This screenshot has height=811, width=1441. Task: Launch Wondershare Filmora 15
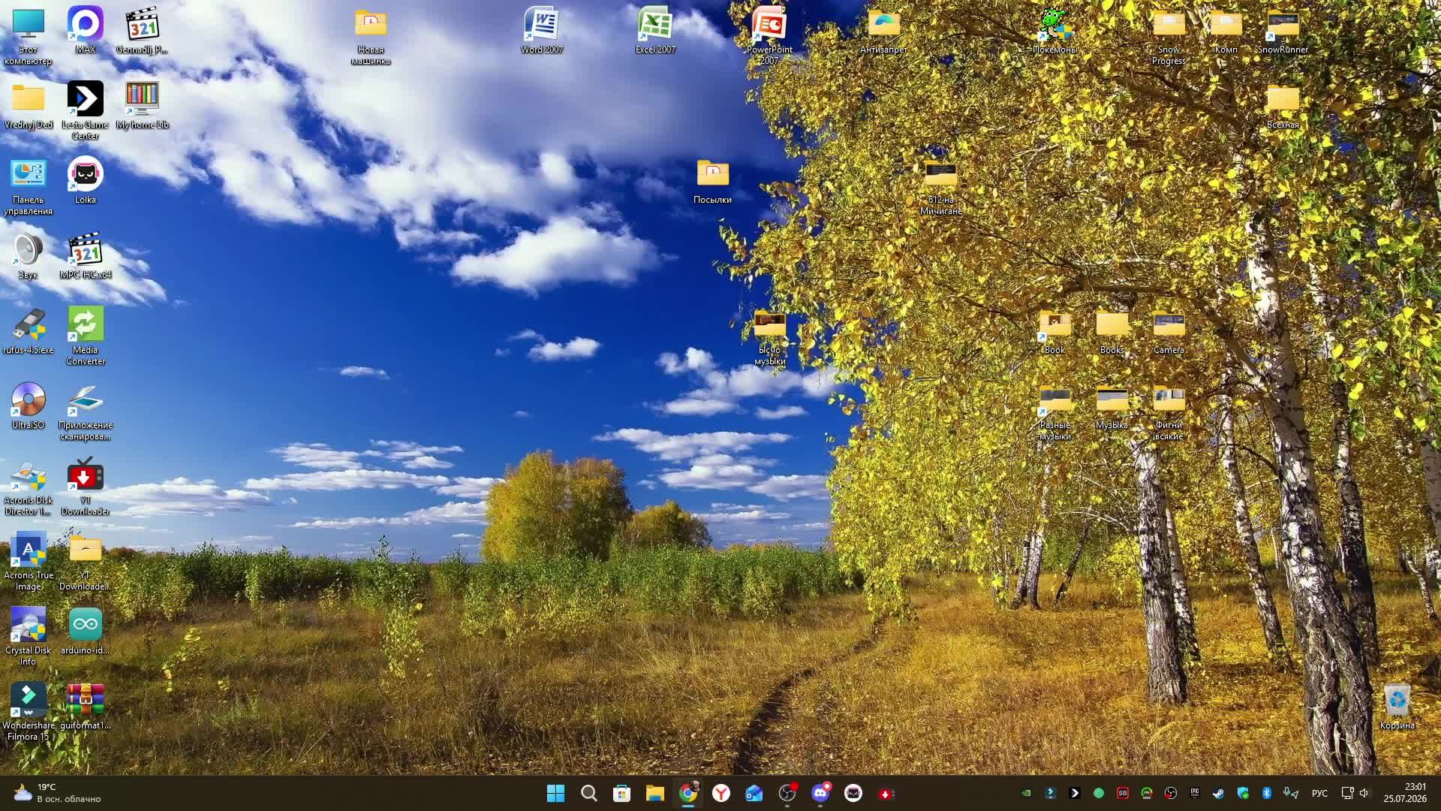pyautogui.click(x=29, y=712)
